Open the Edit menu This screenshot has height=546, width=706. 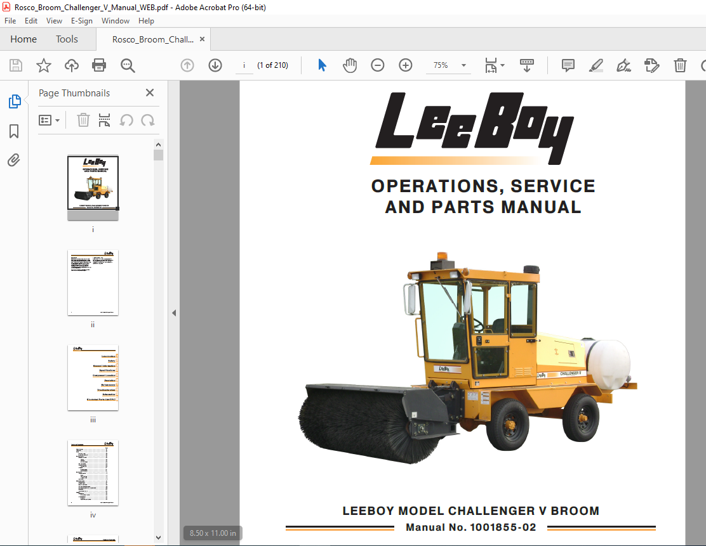31,21
